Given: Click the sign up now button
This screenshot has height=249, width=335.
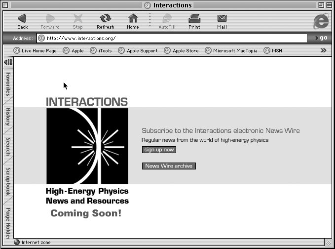Looking at the screenshot, I should click(x=159, y=150).
